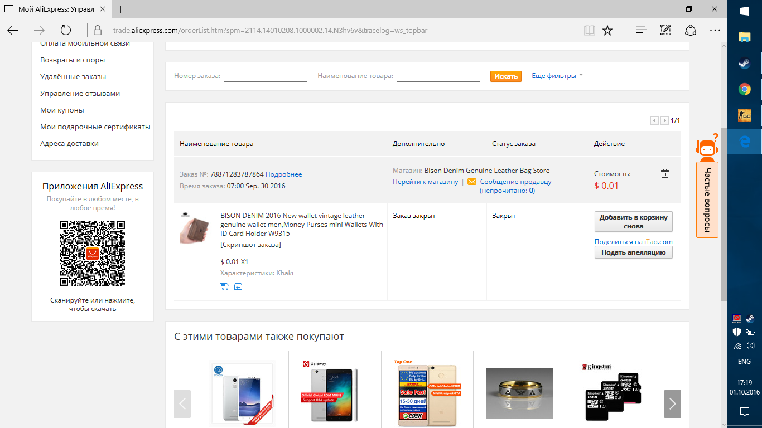Open Управление отзывами in sidebar
The height and width of the screenshot is (428, 762).
[x=80, y=94]
